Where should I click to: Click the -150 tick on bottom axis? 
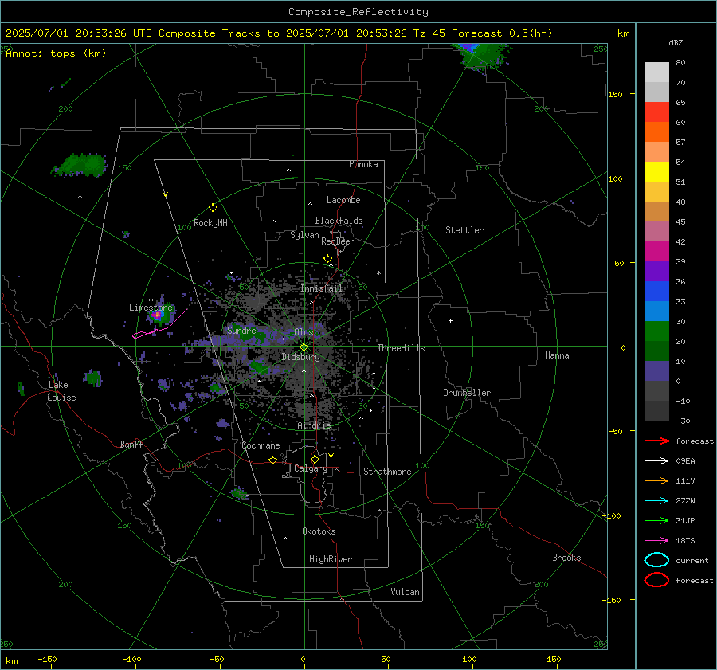point(48,660)
